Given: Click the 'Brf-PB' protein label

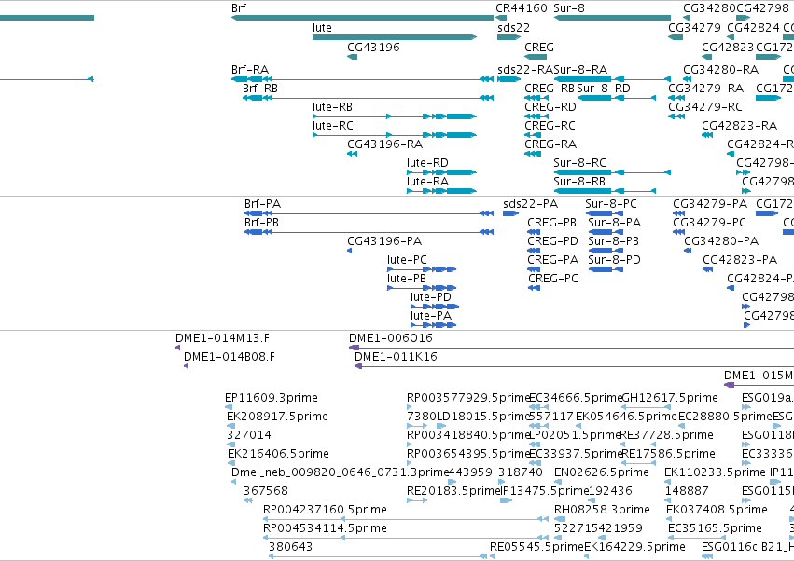Looking at the screenshot, I should pyautogui.click(x=261, y=223).
